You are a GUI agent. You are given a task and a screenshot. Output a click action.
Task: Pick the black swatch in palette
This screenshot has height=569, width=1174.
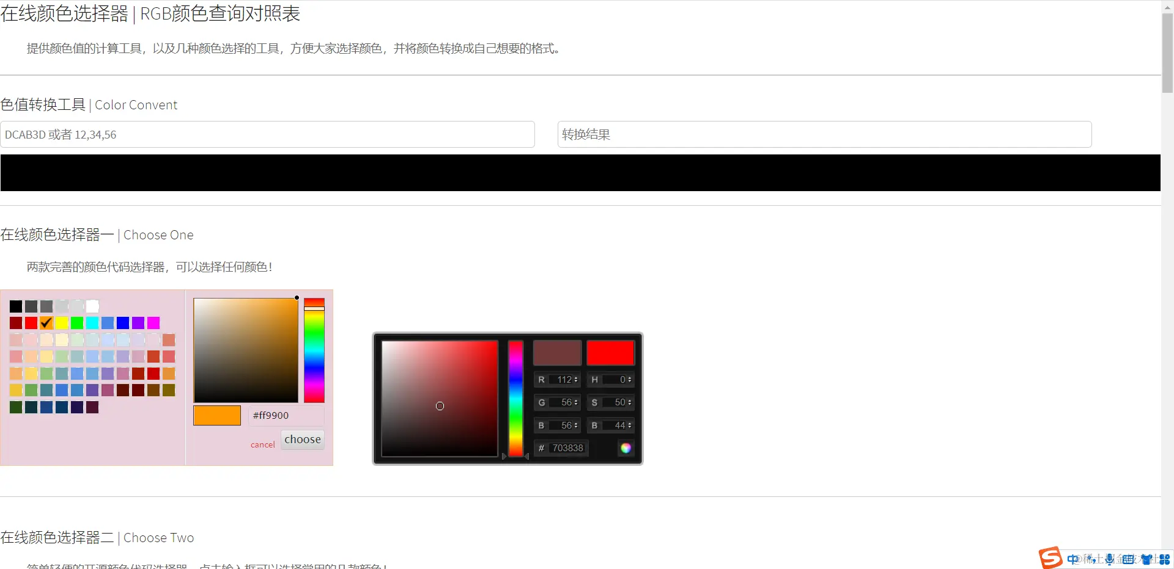(x=16, y=306)
